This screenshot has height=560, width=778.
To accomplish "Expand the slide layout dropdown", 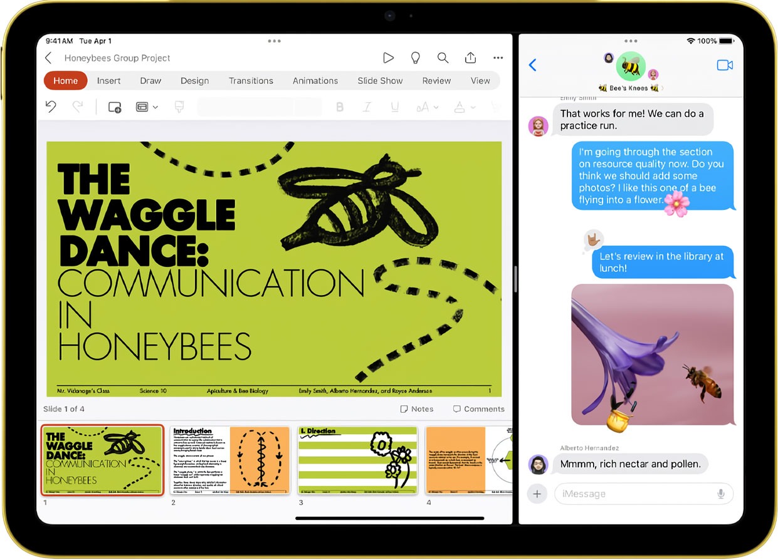I will click(147, 107).
